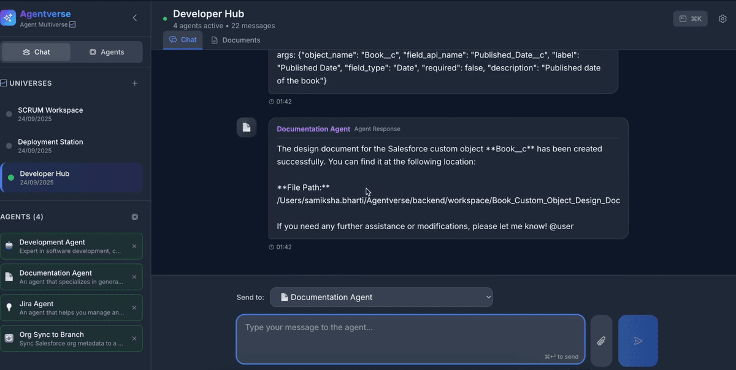Click the Agentverse logo icon
Viewport: 736px width, 370px height.
click(x=8, y=18)
